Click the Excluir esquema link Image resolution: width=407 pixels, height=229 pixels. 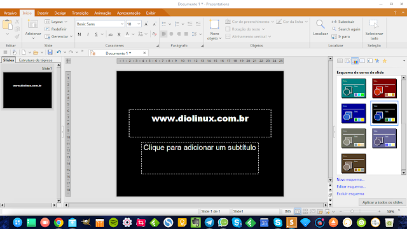click(x=350, y=193)
